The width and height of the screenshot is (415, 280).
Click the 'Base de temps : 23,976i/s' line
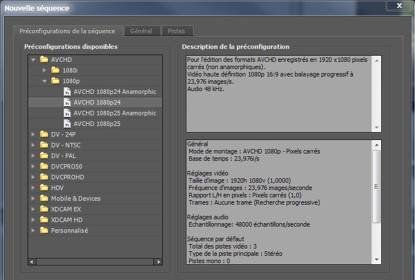224,159
